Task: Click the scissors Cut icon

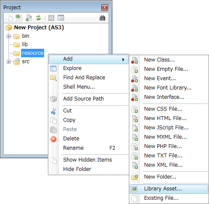Action: coord(53,111)
